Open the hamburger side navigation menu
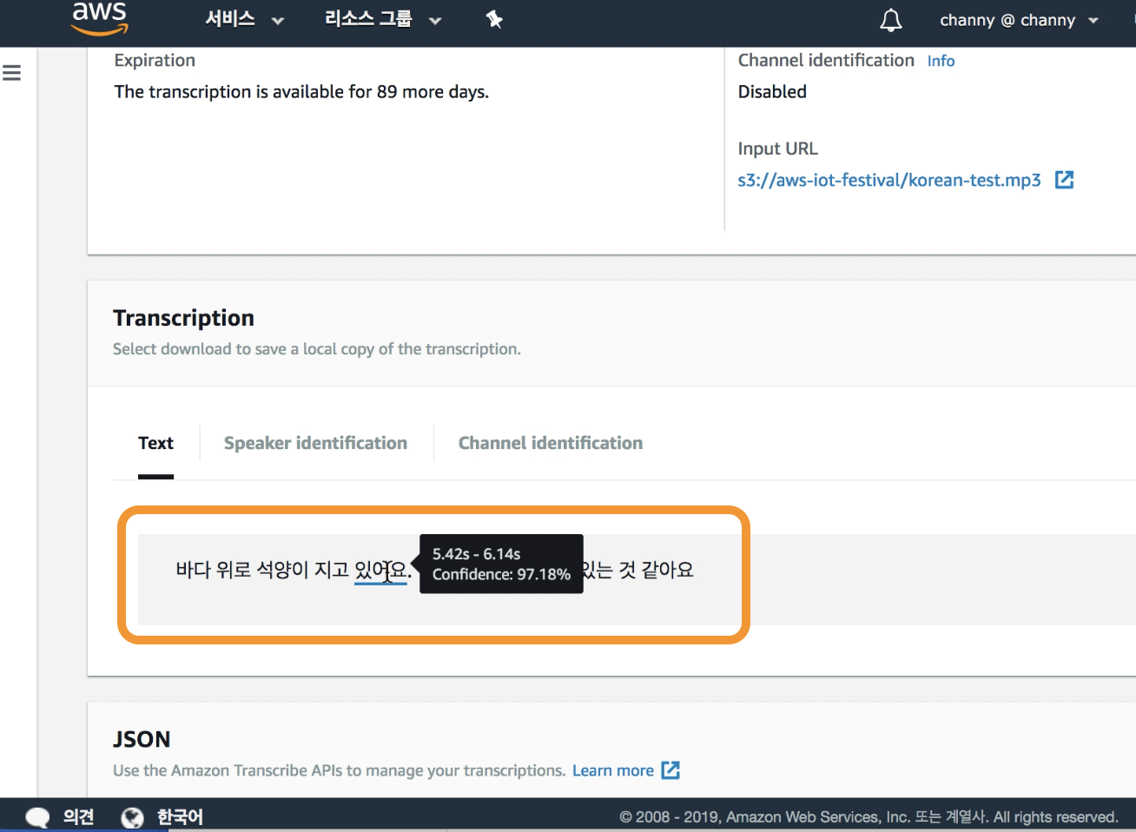 12,73
